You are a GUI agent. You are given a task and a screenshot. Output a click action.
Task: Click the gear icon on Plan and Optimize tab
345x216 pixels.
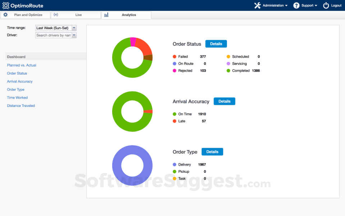[x=5, y=15]
